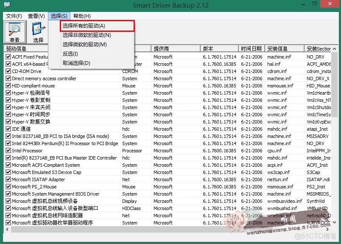341x244 pixels.
Task: Select Microsoft 虚拟机总线输入设备微型端口 row
Action: [168, 208]
